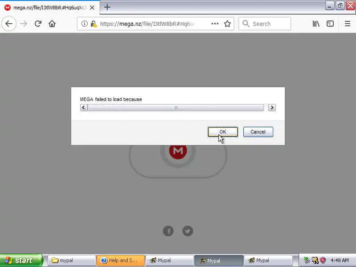The height and width of the screenshot is (267, 356).
Task: Click the dialog scrollbar right arrow
Action: pos(272,108)
